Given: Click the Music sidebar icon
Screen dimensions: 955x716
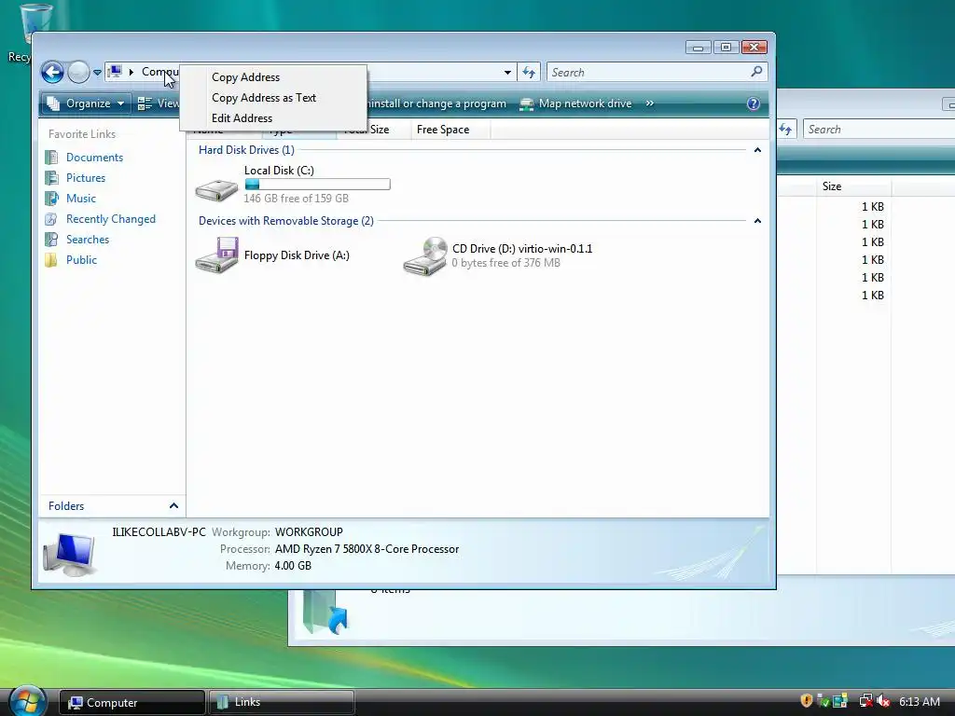Looking at the screenshot, I should coord(51,199).
